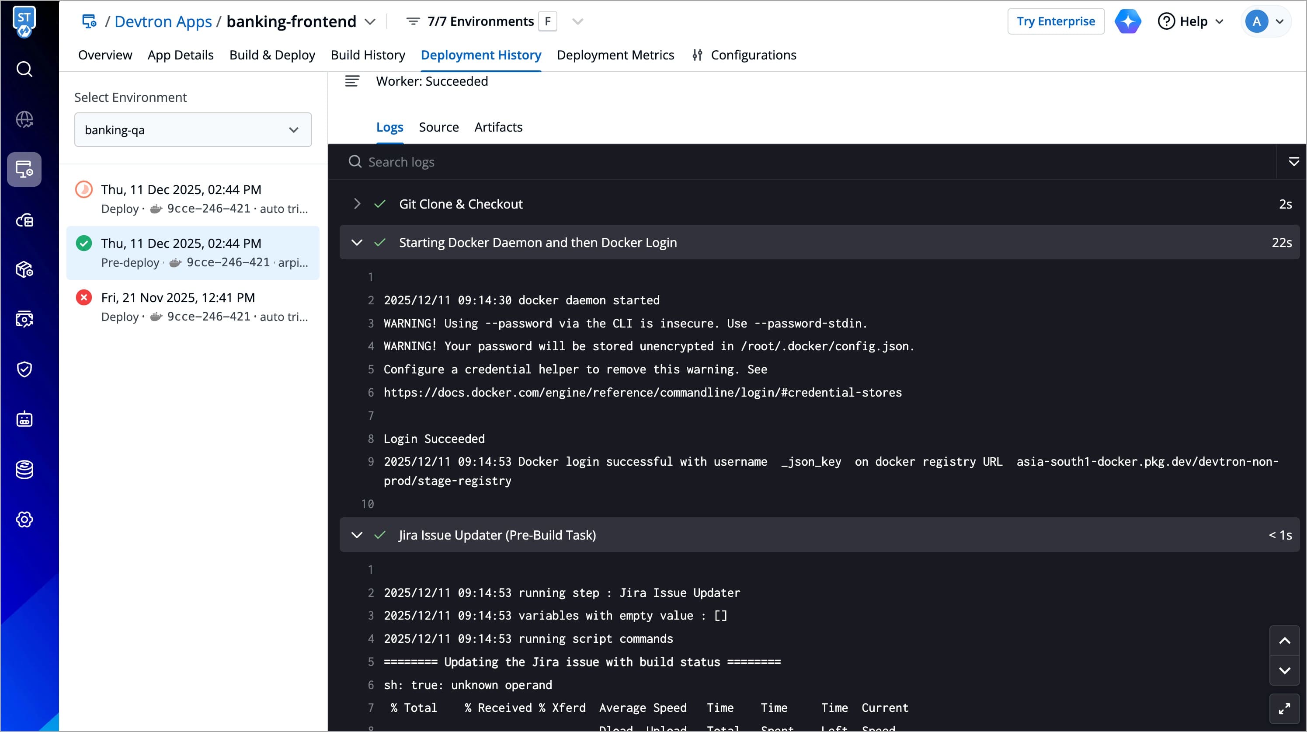Open the banking-qa environment dropdown
The height and width of the screenshot is (732, 1307).
pos(193,130)
